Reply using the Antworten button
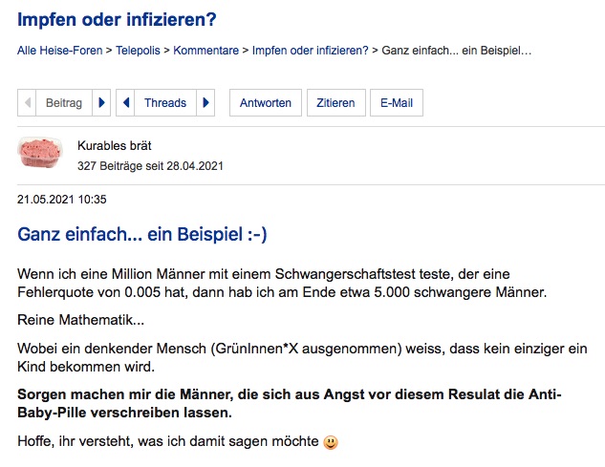 click(266, 103)
